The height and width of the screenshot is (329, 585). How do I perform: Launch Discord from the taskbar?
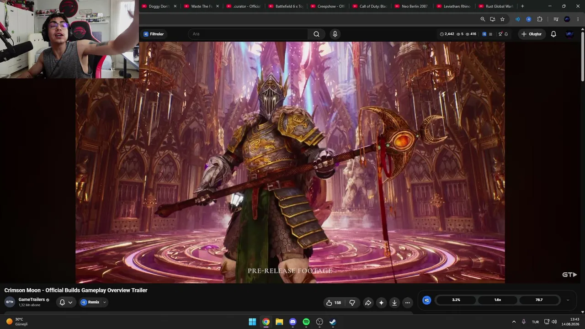click(293, 322)
